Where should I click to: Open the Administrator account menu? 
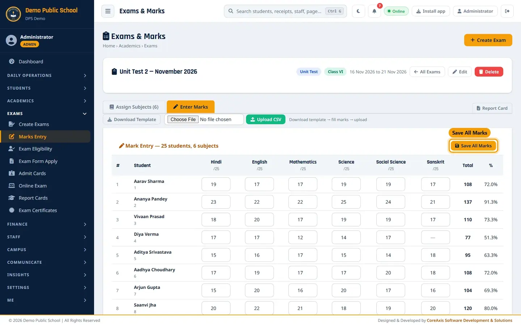tap(475, 11)
